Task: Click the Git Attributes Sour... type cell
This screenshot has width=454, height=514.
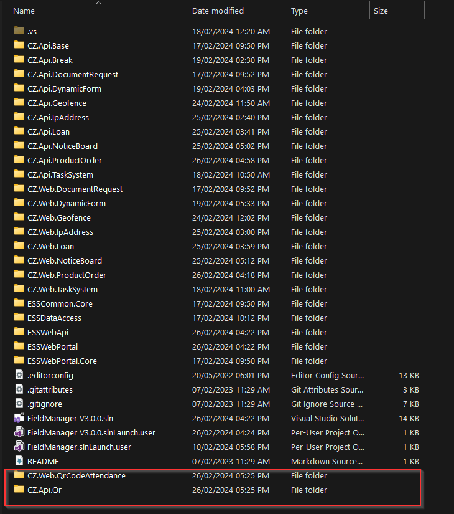Action: pos(327,390)
